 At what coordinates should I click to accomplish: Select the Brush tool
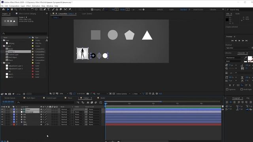coord(53,9)
